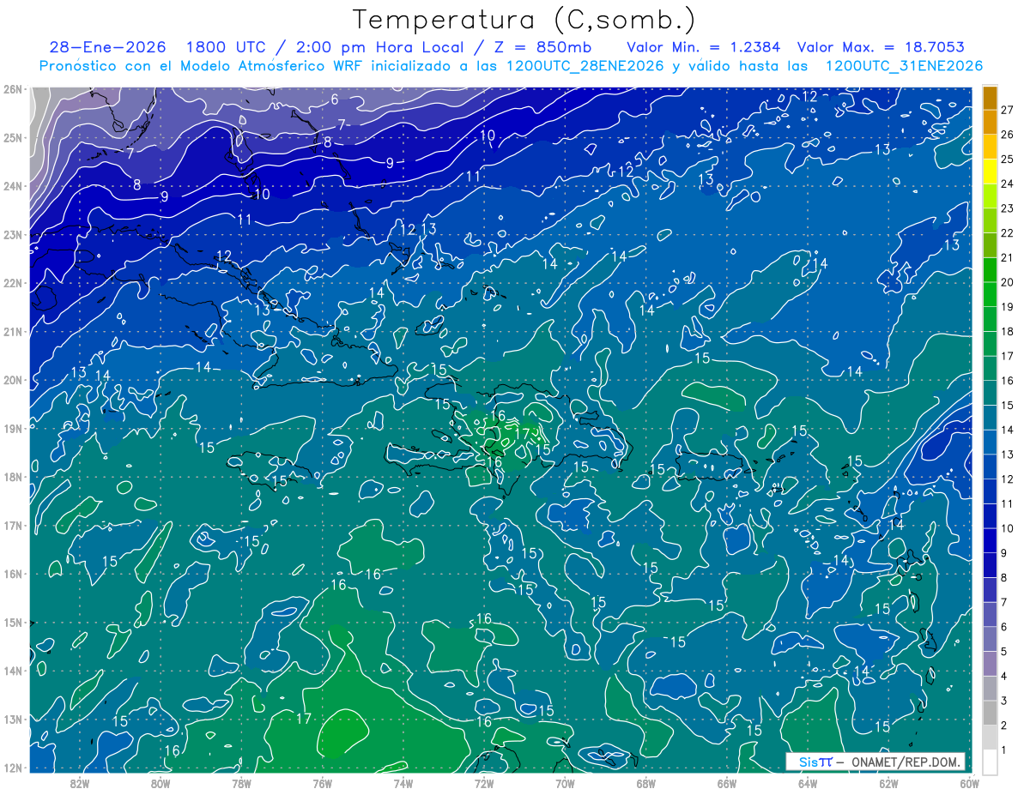Click the contour label '6' near map top

(335, 99)
